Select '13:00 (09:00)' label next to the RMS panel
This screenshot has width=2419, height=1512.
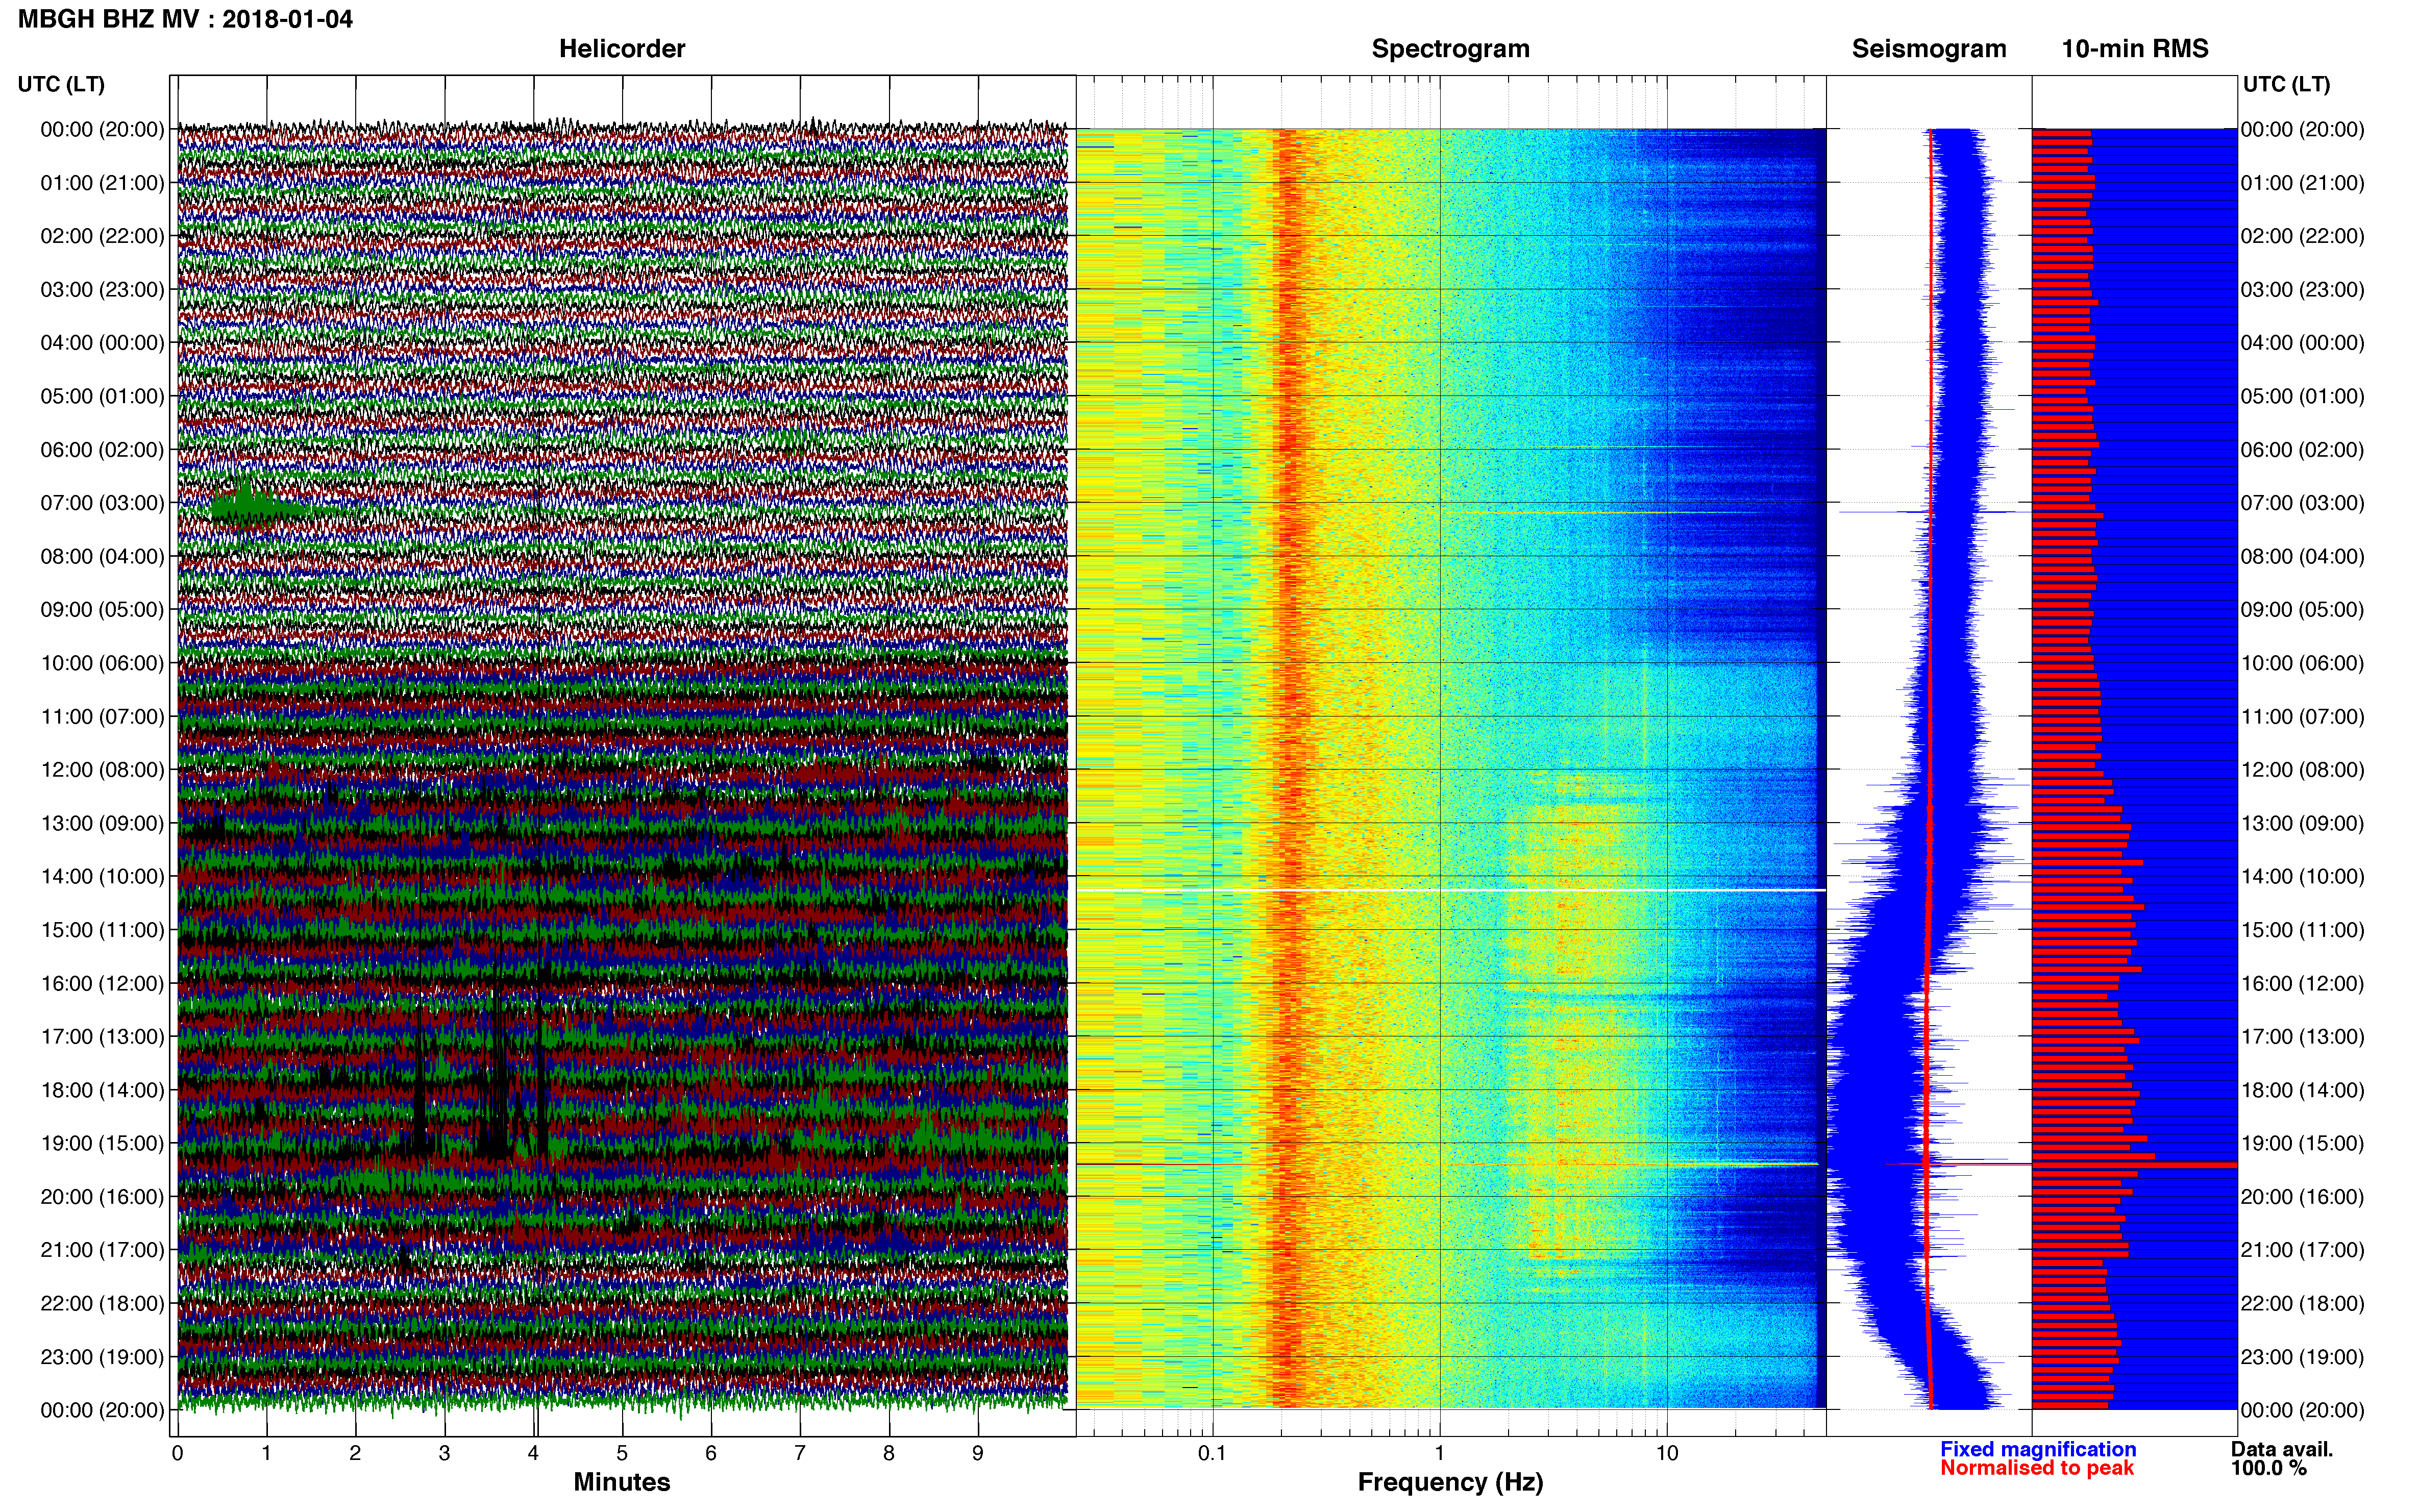click(2302, 823)
